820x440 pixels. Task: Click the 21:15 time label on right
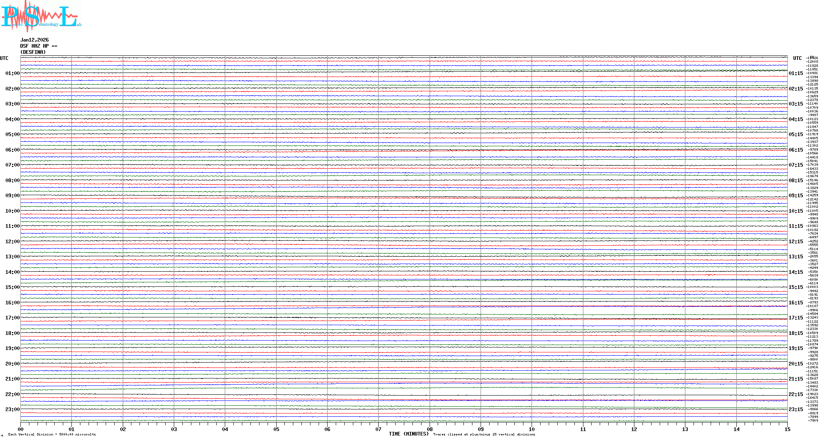tap(796, 379)
